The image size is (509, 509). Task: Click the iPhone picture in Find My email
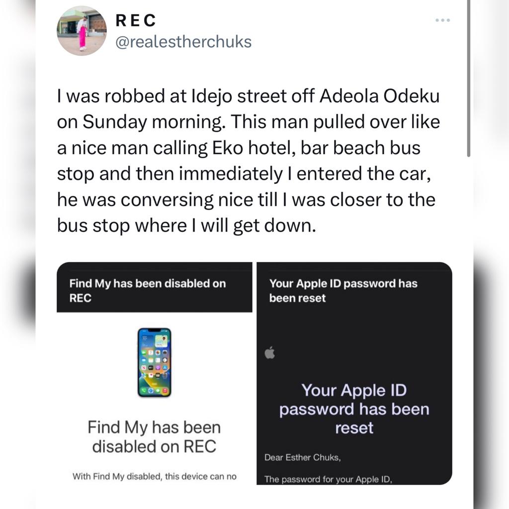154,362
